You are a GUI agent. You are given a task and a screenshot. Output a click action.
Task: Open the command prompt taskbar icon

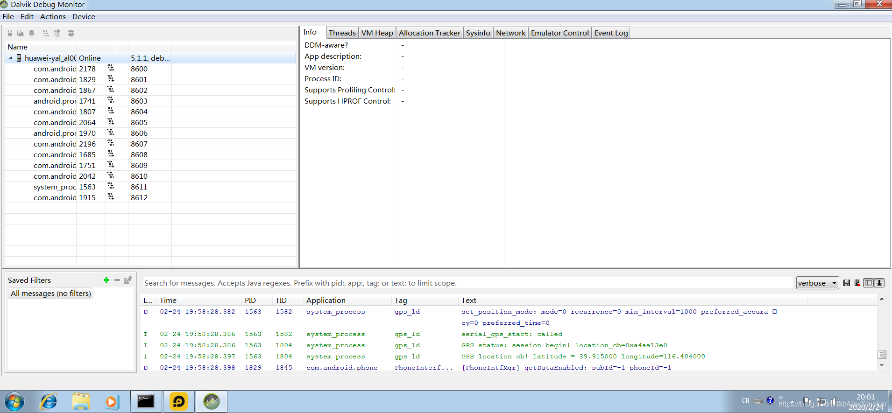146,401
